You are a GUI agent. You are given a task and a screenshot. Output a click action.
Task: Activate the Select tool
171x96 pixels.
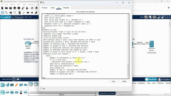click(2, 13)
